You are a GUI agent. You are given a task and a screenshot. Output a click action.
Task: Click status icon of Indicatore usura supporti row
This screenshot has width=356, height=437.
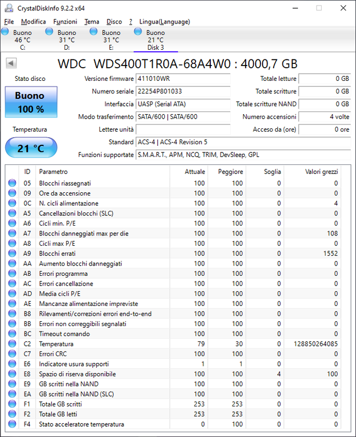tap(12, 363)
